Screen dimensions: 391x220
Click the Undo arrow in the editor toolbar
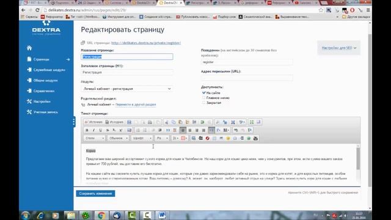click(202, 122)
